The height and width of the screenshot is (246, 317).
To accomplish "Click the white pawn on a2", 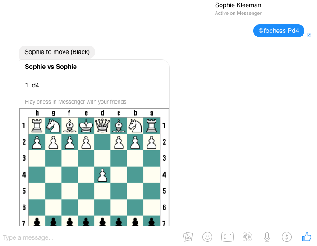I will coord(152,142).
